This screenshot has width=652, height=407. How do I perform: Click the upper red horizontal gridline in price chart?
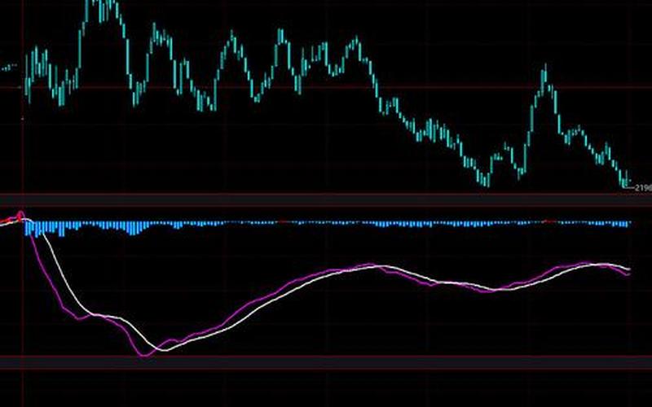pyautogui.click(x=326, y=86)
